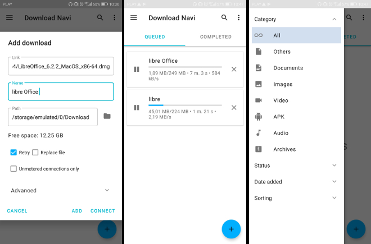Cancel libre download with X

(x=234, y=108)
